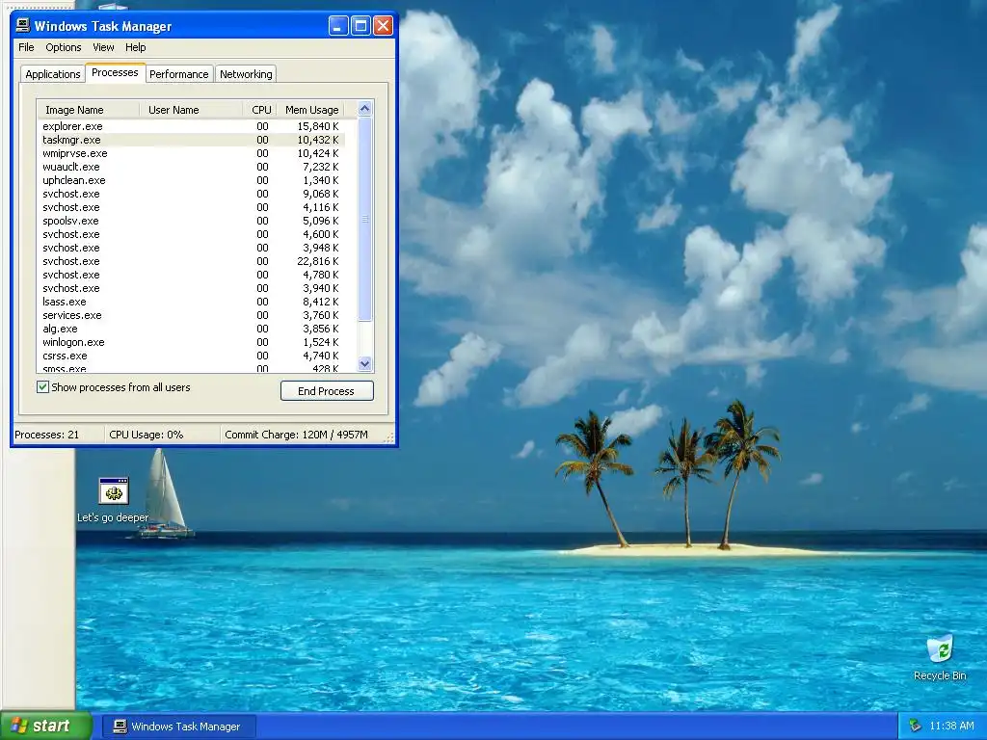
Task: Select svchost.exe using 9,068 K
Action: point(192,194)
